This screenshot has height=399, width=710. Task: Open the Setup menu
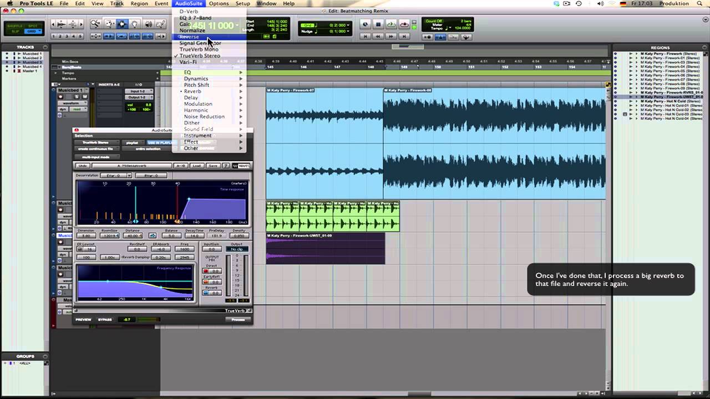243,3
